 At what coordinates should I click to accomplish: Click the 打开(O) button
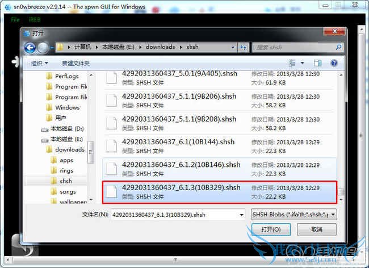pos(271,229)
